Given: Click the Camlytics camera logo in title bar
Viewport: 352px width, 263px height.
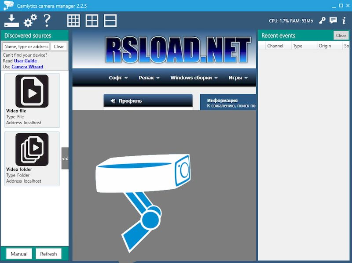Looking at the screenshot, I should pyautogui.click(x=9, y=5).
